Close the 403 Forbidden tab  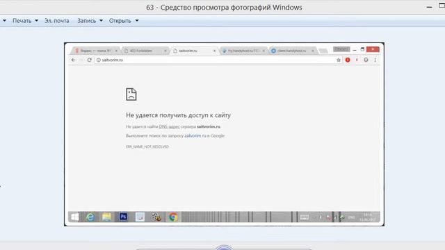tap(165, 51)
